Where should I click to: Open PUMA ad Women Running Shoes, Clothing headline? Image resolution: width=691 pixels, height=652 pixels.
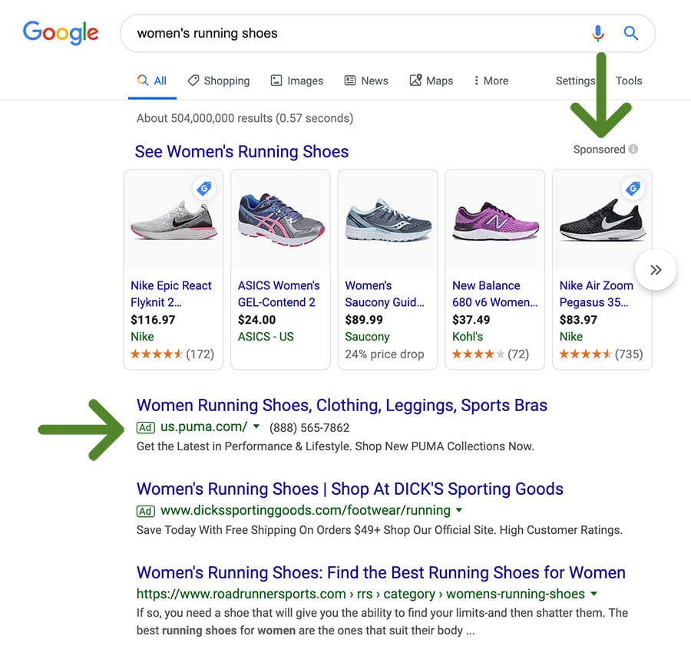(x=342, y=406)
